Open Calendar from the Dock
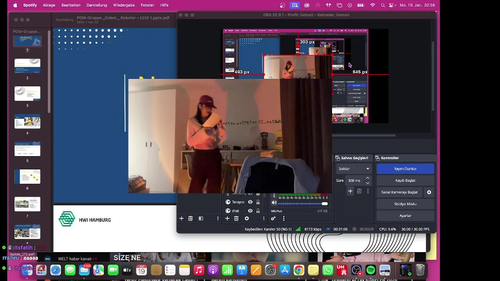The width and height of the screenshot is (500, 281). click(141, 270)
